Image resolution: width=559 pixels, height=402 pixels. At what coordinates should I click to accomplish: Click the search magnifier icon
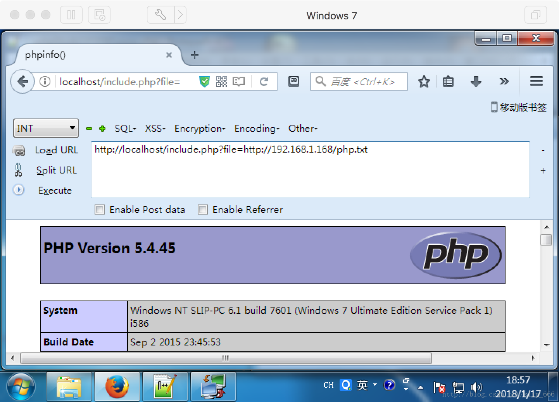pos(320,81)
